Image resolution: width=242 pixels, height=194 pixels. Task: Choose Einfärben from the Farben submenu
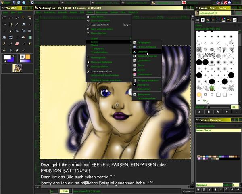point(147,51)
